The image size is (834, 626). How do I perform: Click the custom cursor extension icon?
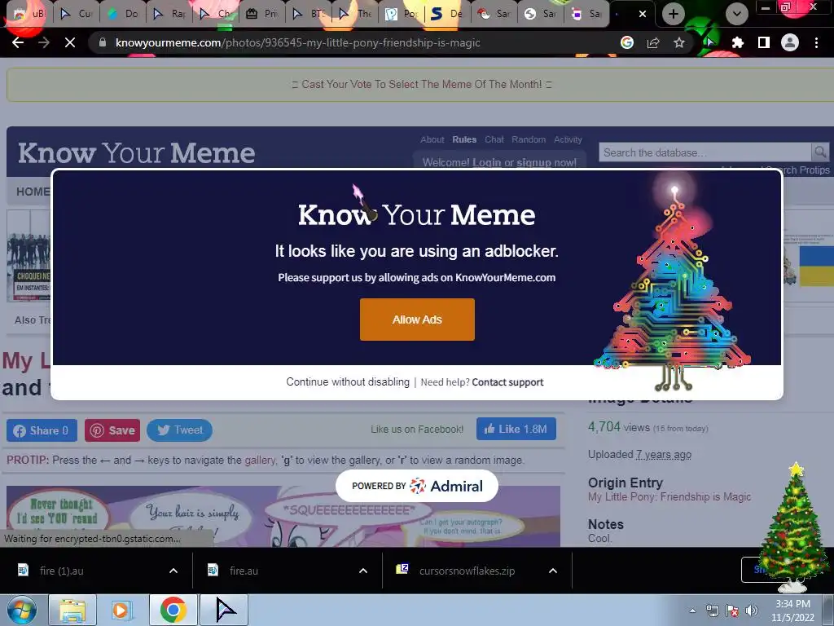710,42
